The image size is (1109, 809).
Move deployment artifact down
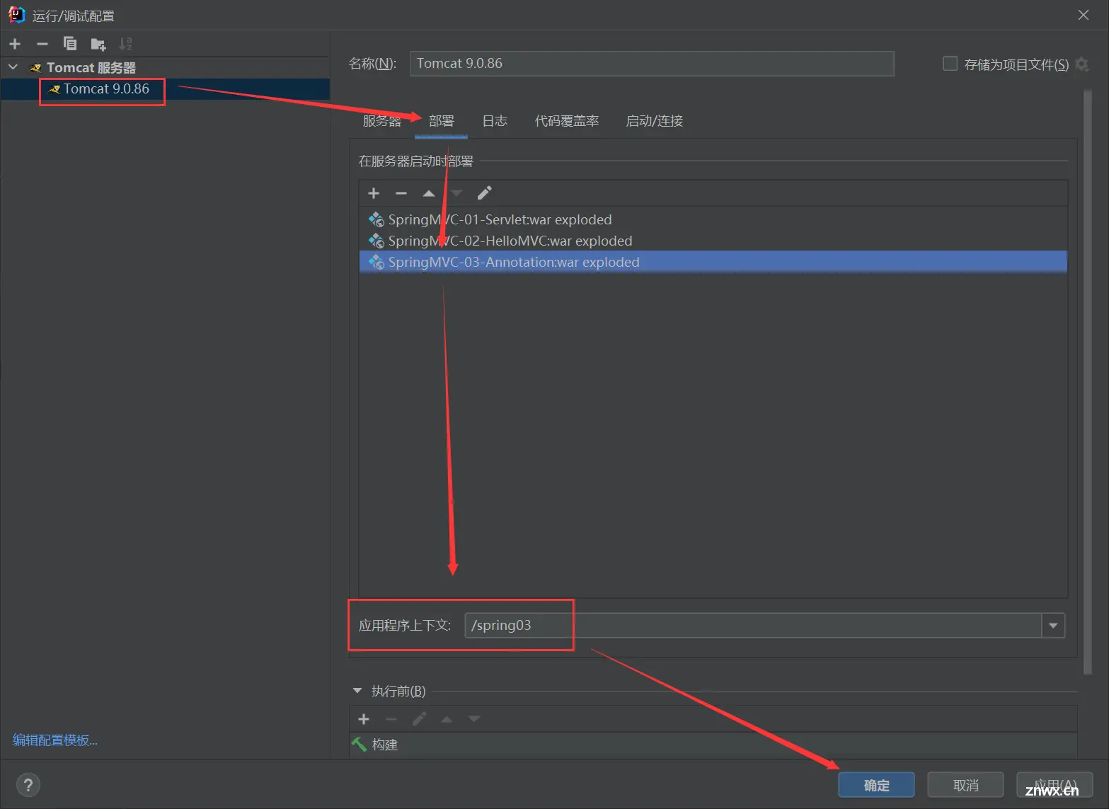pyautogui.click(x=456, y=193)
